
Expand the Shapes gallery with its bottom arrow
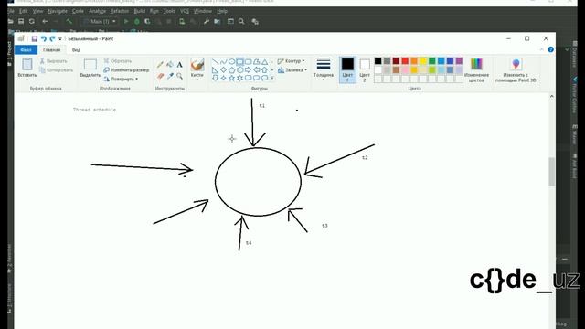pos(272,78)
